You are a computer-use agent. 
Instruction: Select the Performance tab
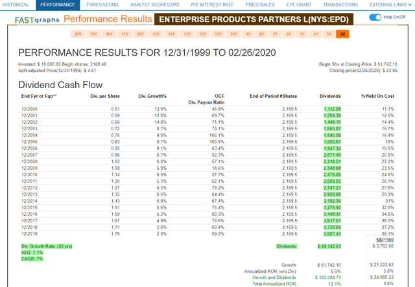[58, 5]
